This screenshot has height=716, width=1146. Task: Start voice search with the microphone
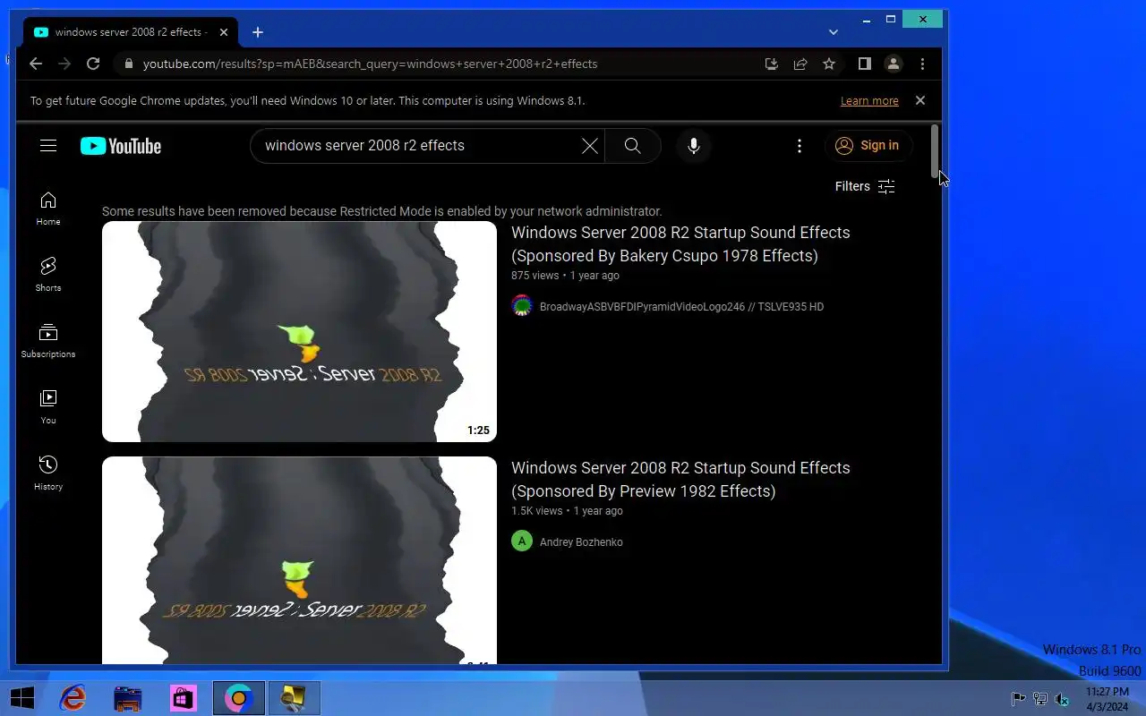coord(694,146)
